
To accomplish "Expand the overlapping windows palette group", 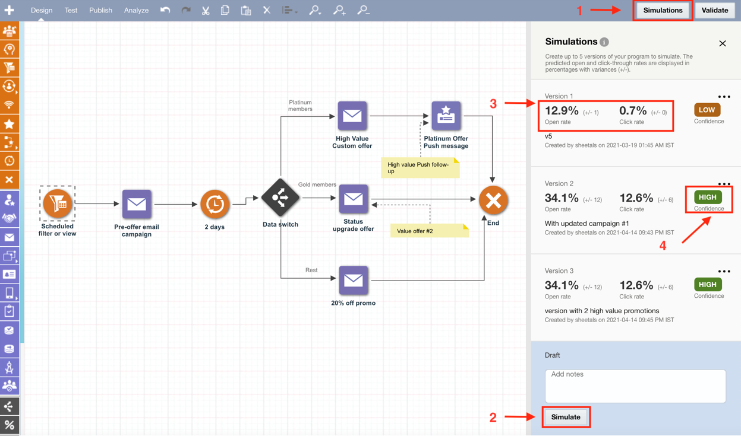I will click(x=10, y=256).
